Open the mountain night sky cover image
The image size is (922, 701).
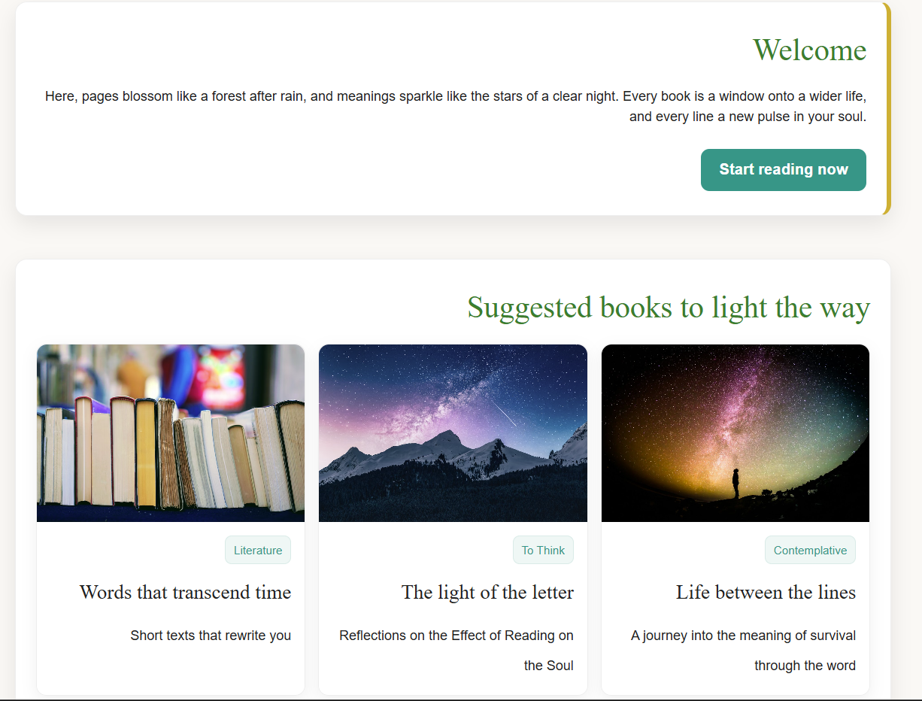point(453,433)
